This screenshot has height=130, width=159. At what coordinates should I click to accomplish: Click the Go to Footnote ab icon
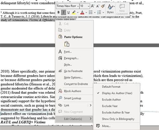pos(60,71)
